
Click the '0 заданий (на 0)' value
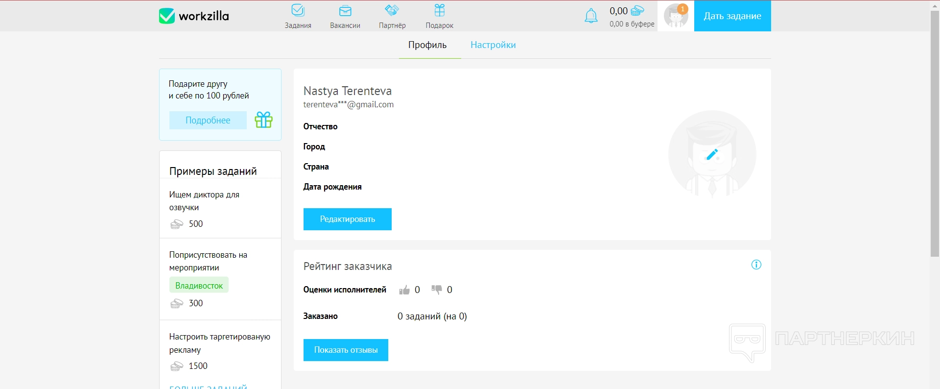432,316
